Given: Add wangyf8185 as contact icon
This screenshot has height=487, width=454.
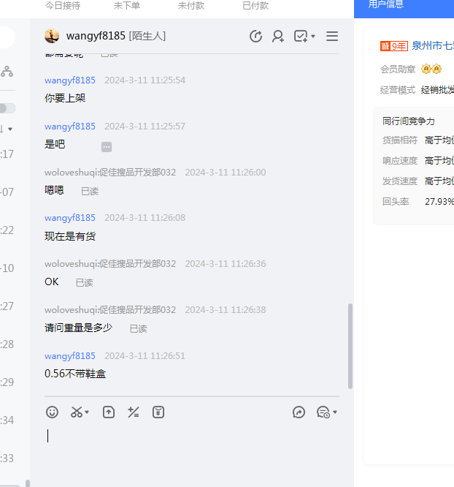Looking at the screenshot, I should pyautogui.click(x=278, y=36).
